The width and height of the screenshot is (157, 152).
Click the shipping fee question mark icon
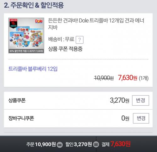[x=79, y=40]
